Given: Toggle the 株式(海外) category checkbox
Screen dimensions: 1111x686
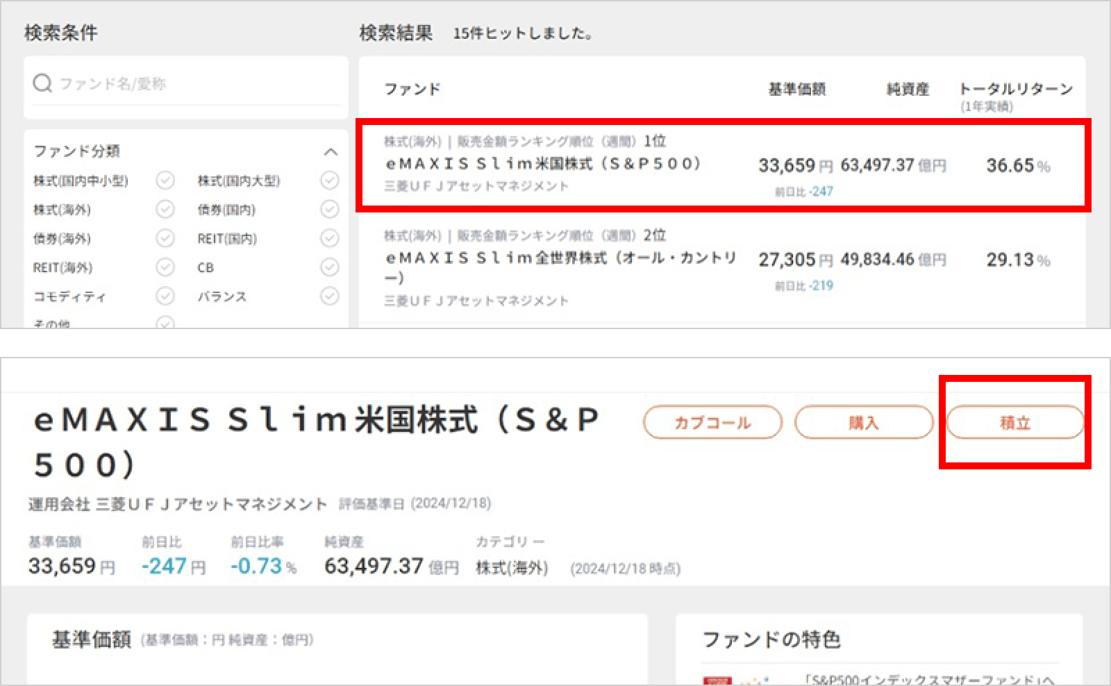Looking at the screenshot, I should pyautogui.click(x=165, y=209).
